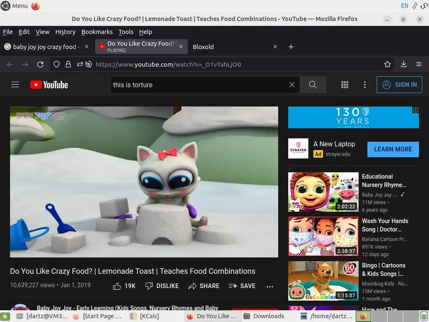
Task: Open the Educational Nursery Rhyme title link
Action: 384,181
